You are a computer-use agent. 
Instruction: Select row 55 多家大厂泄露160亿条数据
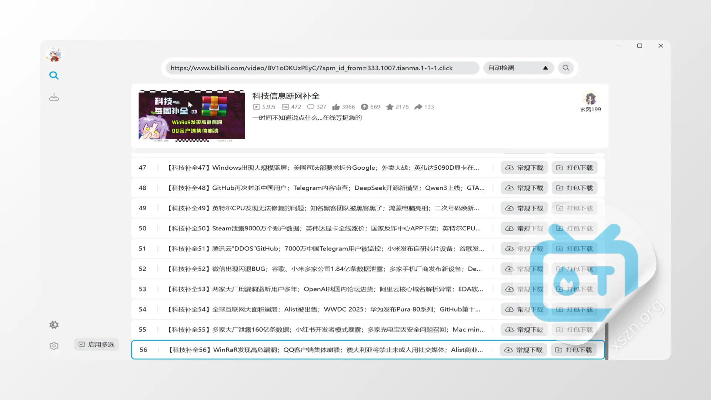(x=368, y=330)
